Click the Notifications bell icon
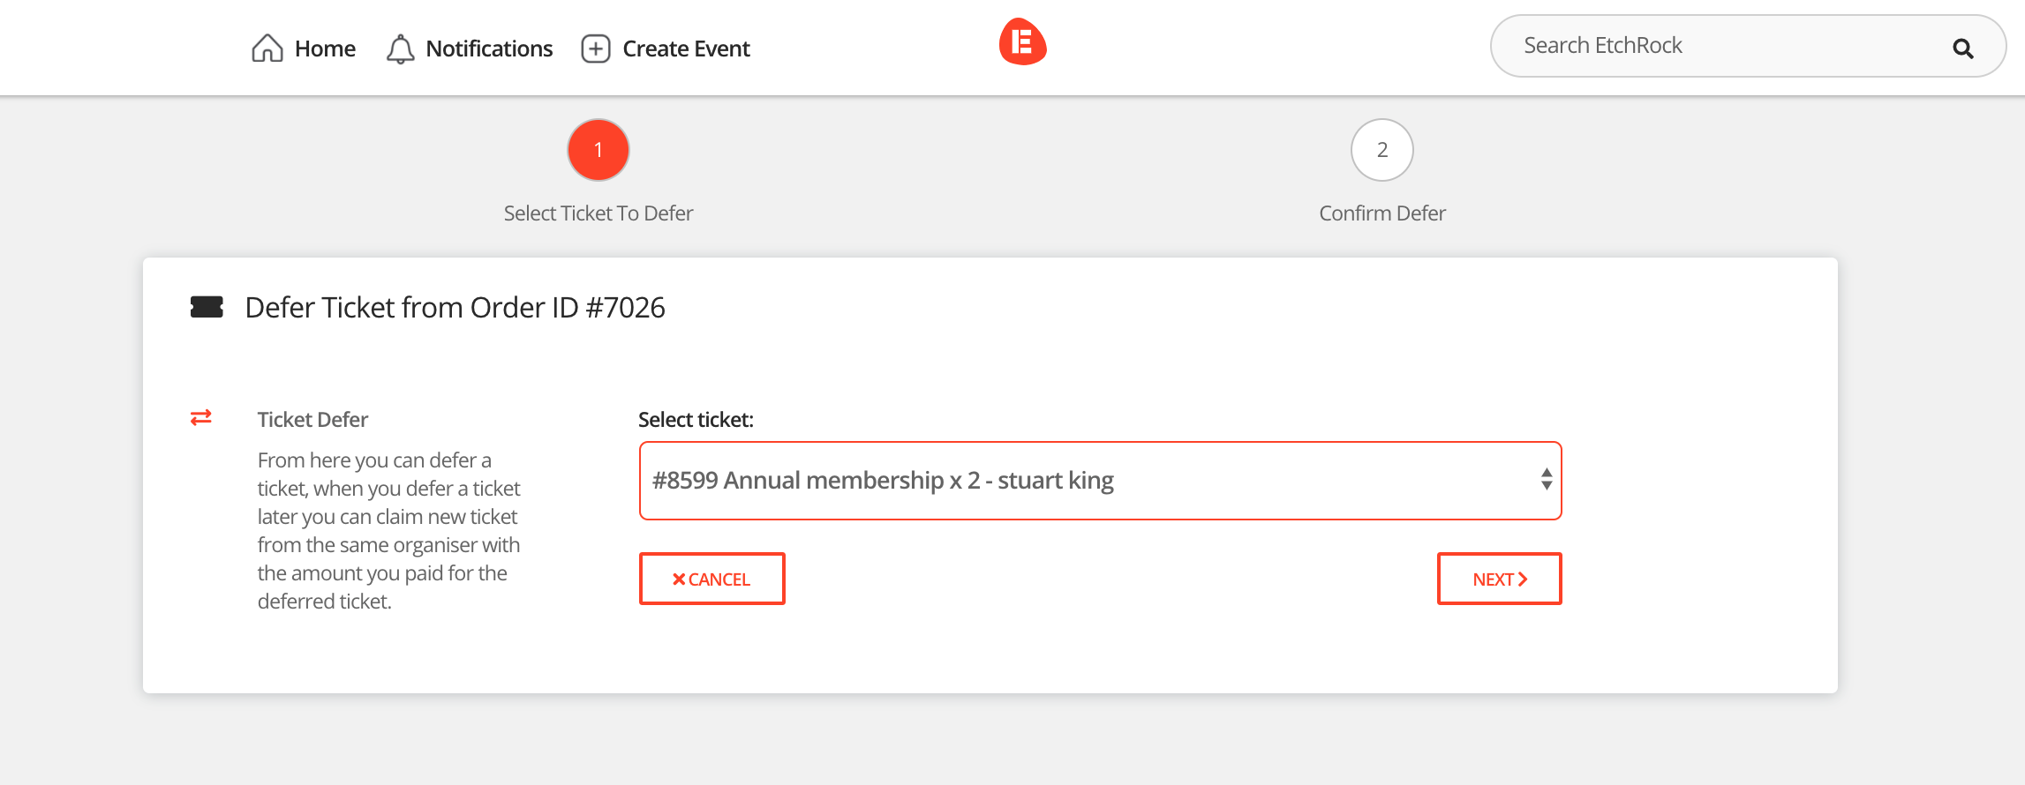 [x=400, y=49]
